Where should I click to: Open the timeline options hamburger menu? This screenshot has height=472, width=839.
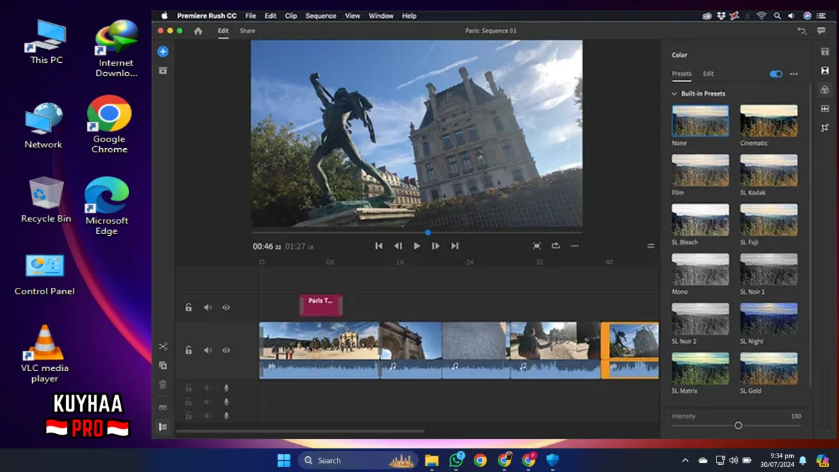point(651,246)
